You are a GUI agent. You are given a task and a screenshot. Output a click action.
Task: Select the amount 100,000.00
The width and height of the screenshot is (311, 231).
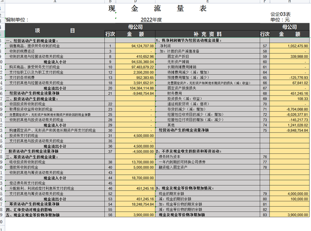[299, 199]
